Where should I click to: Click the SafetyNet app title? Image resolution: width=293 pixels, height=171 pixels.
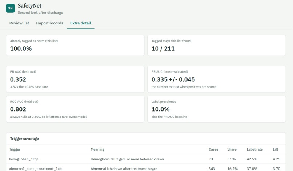pos(29,5)
